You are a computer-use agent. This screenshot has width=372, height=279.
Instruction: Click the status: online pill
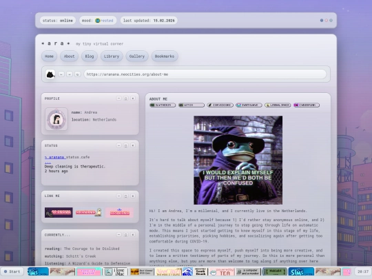(58, 21)
